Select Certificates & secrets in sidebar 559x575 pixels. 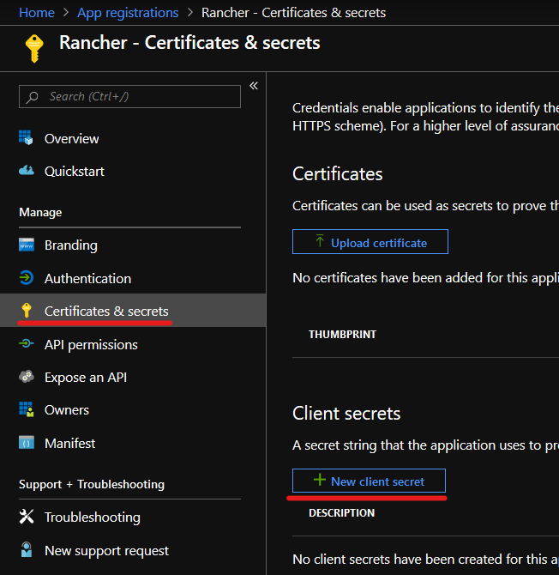133,310
